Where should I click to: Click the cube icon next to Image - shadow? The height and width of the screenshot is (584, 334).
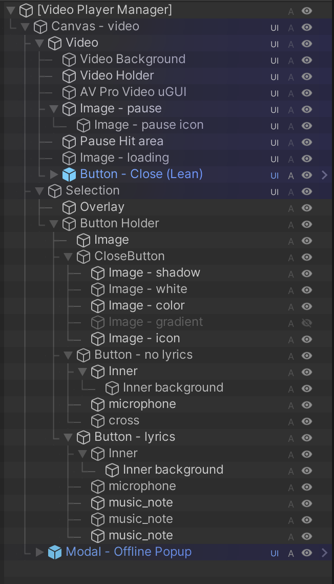click(98, 273)
